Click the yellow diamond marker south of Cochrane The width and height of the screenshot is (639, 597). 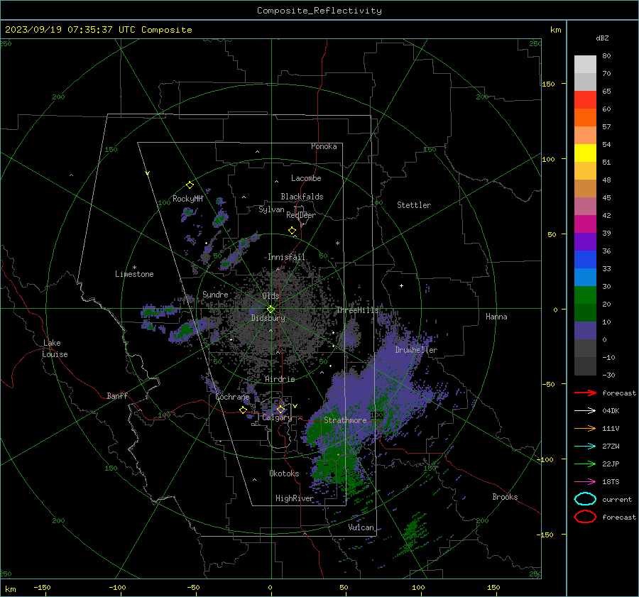click(244, 410)
